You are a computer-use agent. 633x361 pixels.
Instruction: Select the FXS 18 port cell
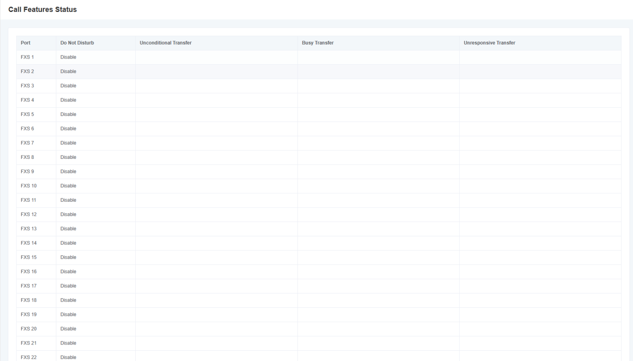28,300
